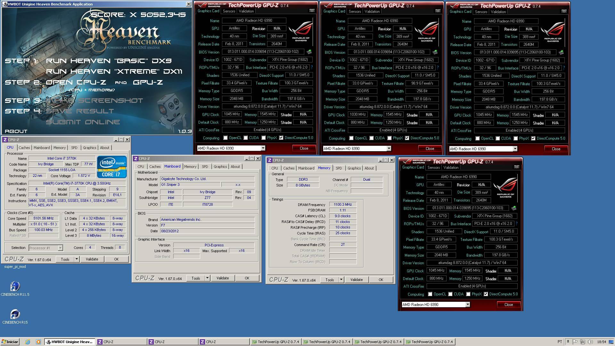Click BIOS save chip icon in bottom GPU-Z window
Image resolution: width=615 pixels, height=346 pixels.
514,208
